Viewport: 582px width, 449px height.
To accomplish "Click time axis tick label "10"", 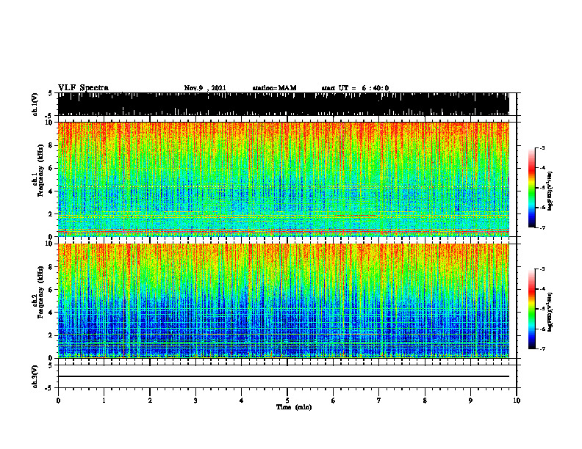I will click(517, 401).
